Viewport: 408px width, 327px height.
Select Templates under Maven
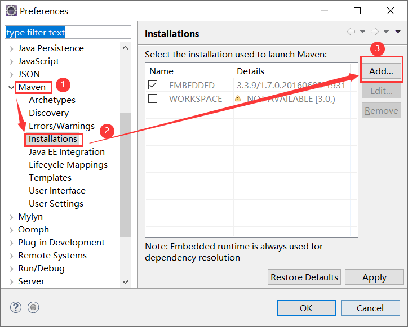click(50, 178)
